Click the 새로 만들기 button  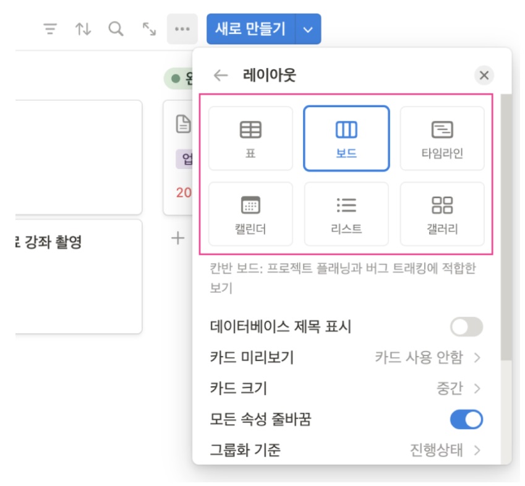click(x=251, y=29)
